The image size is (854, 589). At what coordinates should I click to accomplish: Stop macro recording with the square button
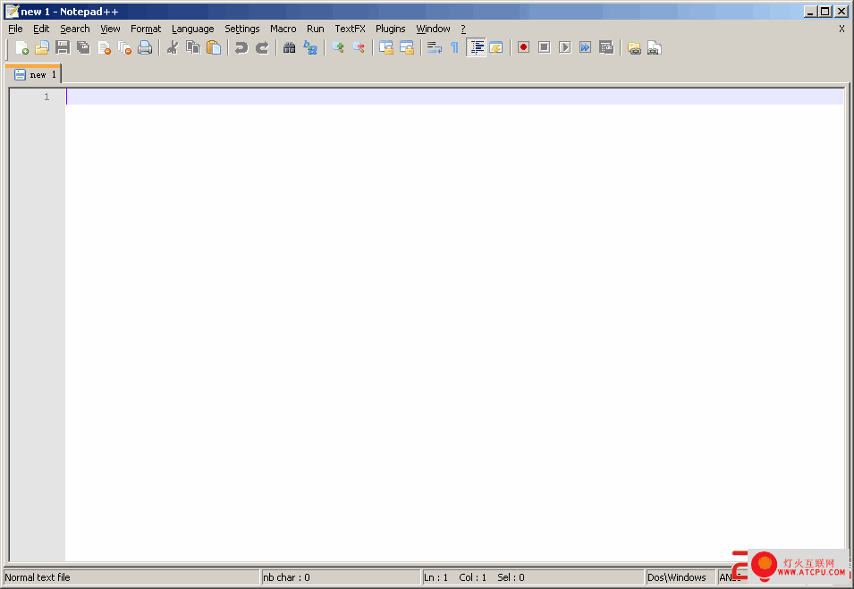(544, 48)
